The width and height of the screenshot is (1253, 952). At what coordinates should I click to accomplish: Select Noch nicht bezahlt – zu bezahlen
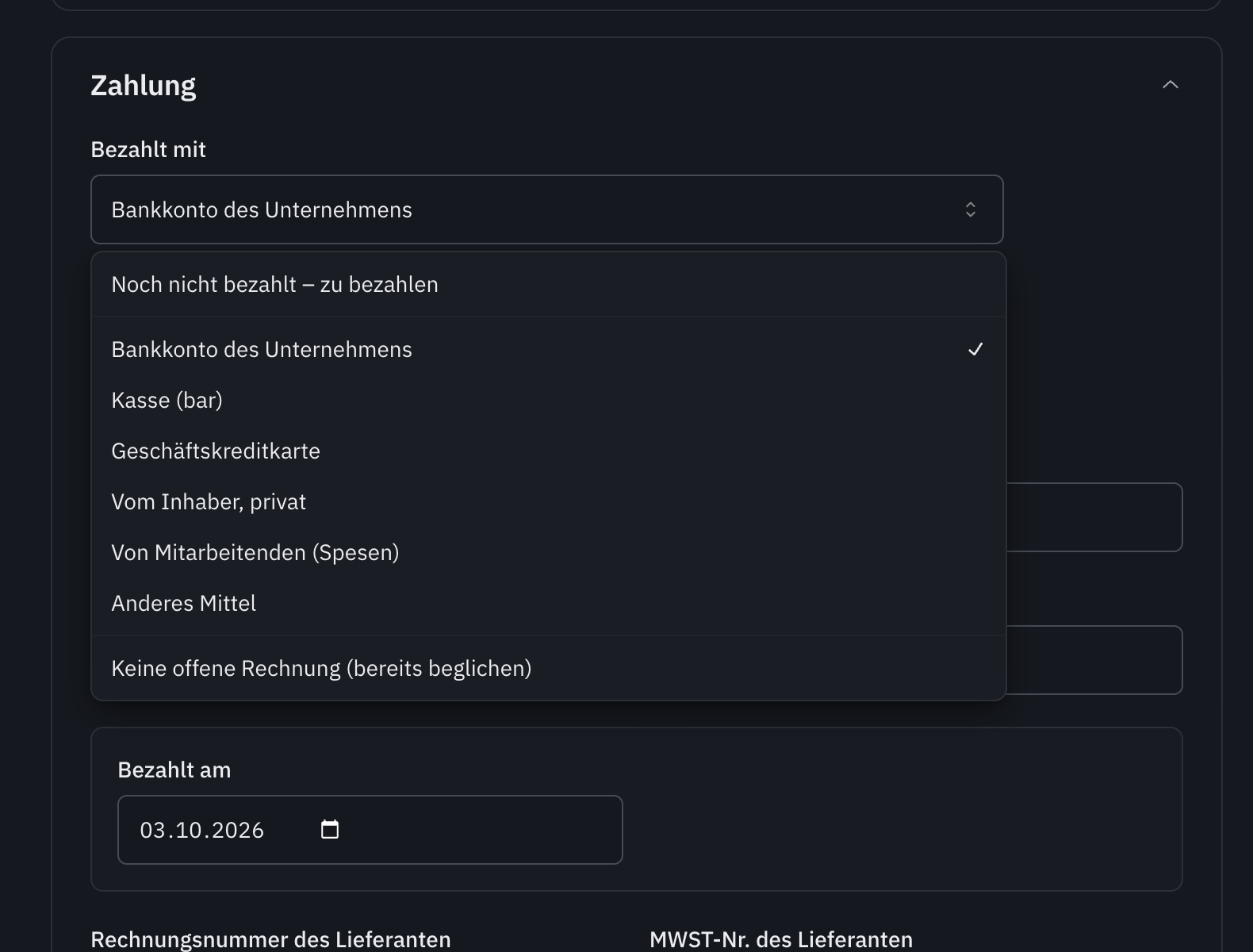click(549, 285)
